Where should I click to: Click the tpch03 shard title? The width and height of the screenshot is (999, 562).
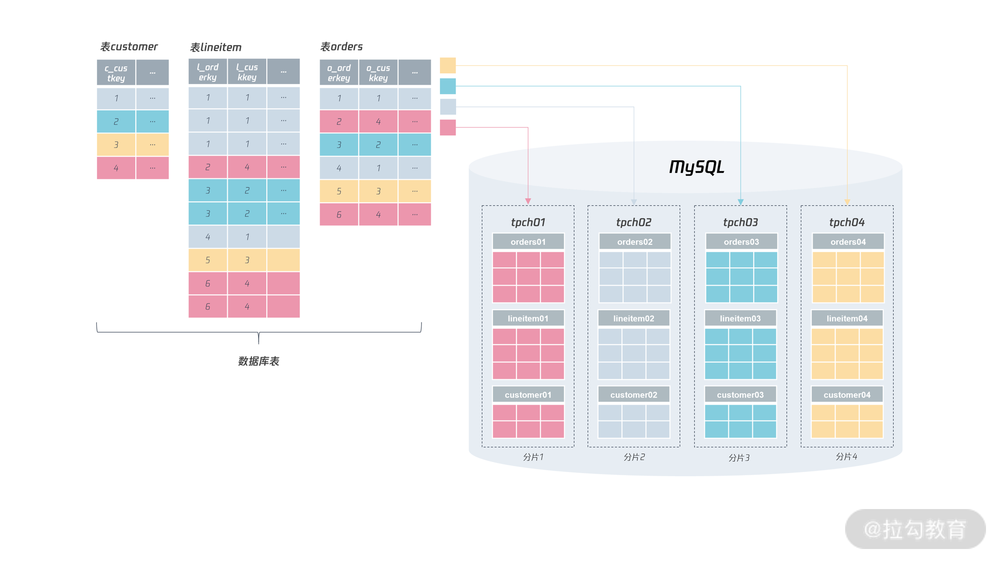(740, 222)
